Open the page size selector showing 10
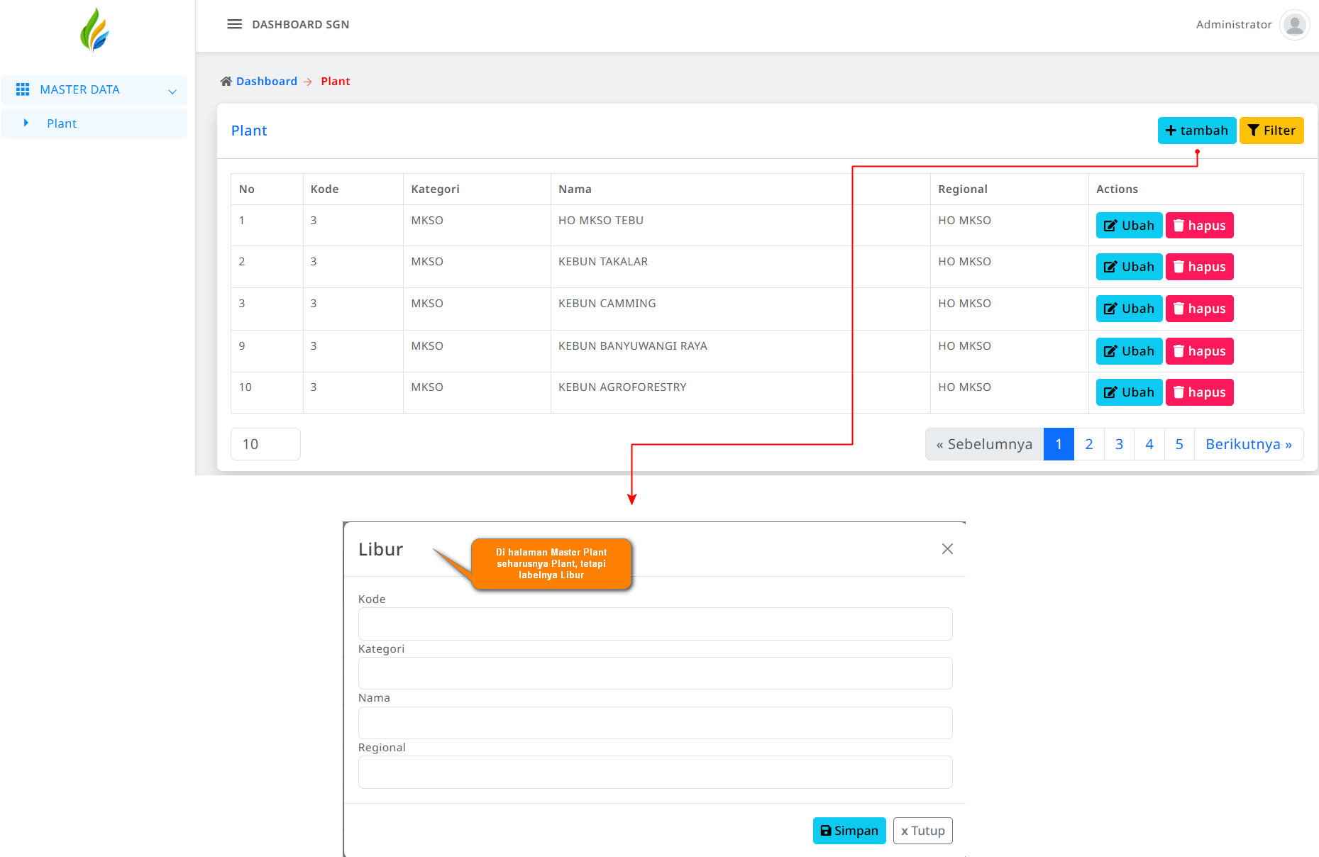 pos(265,444)
